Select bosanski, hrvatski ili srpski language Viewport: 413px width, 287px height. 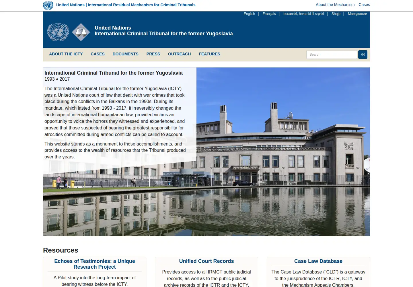[x=303, y=14]
